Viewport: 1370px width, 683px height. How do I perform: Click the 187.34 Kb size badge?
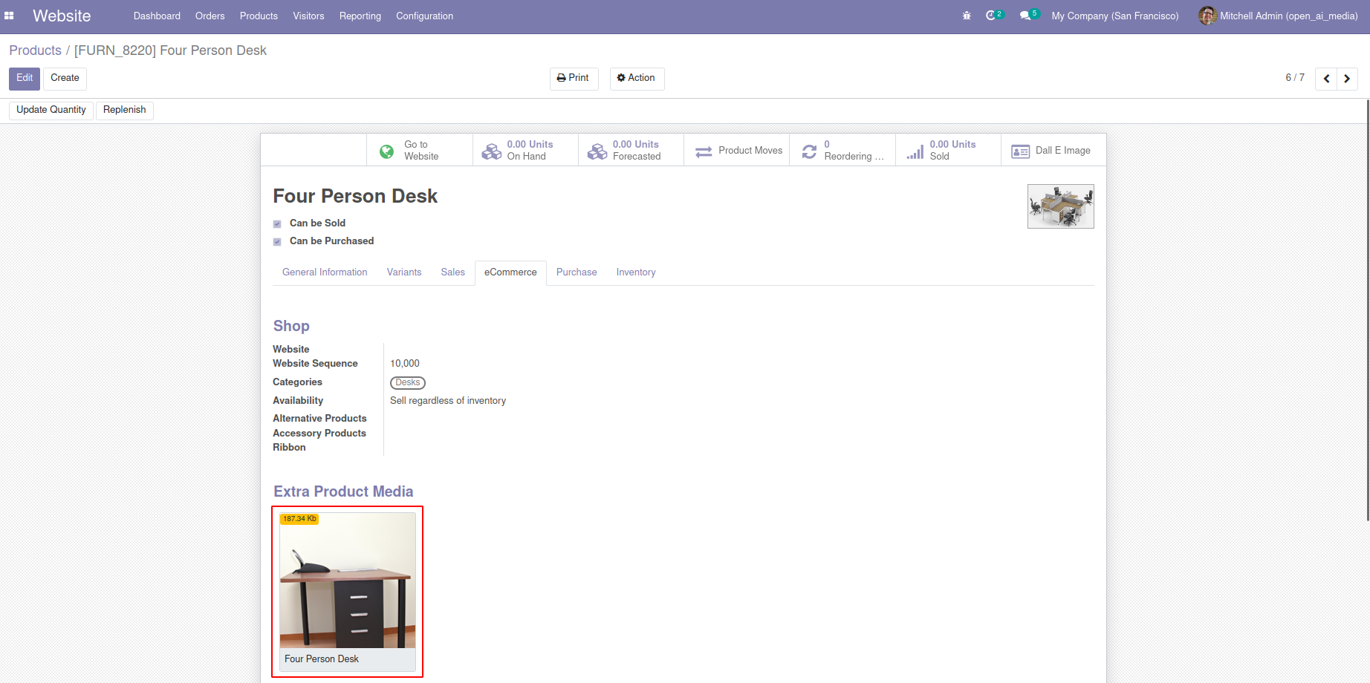tap(299, 519)
